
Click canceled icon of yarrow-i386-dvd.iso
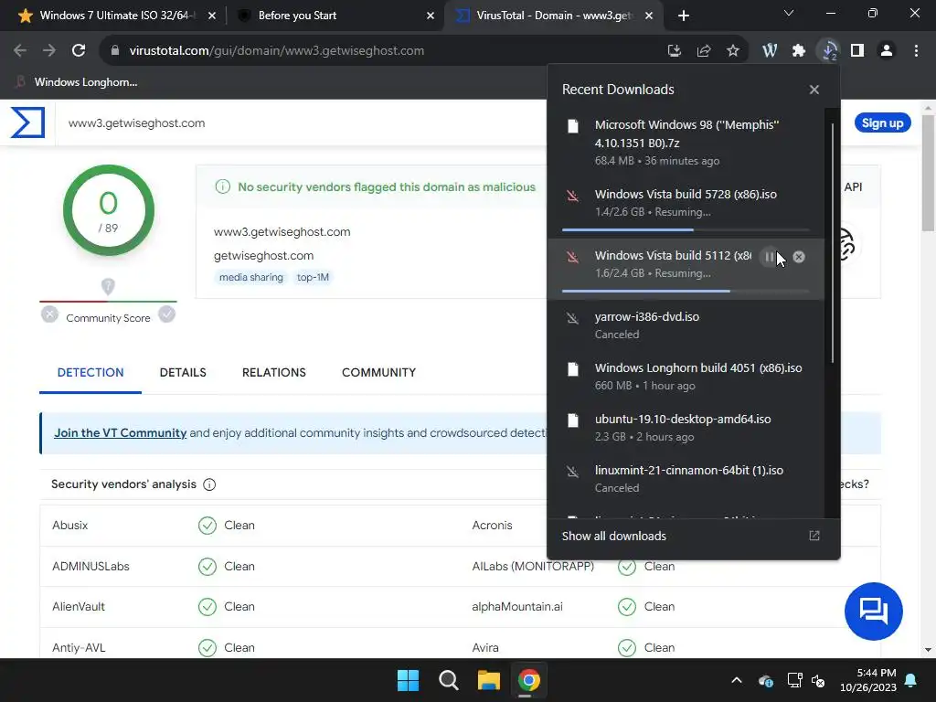click(x=572, y=318)
